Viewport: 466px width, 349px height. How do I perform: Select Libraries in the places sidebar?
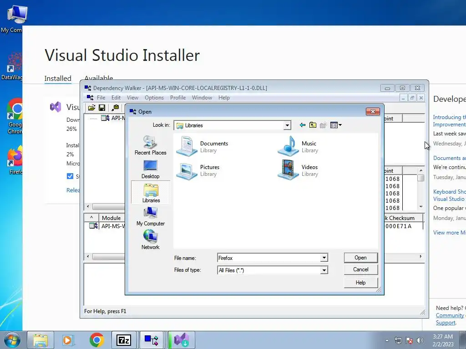point(151,193)
